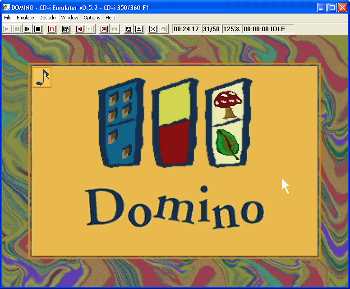Viewport: 350px width, 289px height.
Task: Expand the Decode menu
Action: pyautogui.click(x=47, y=18)
